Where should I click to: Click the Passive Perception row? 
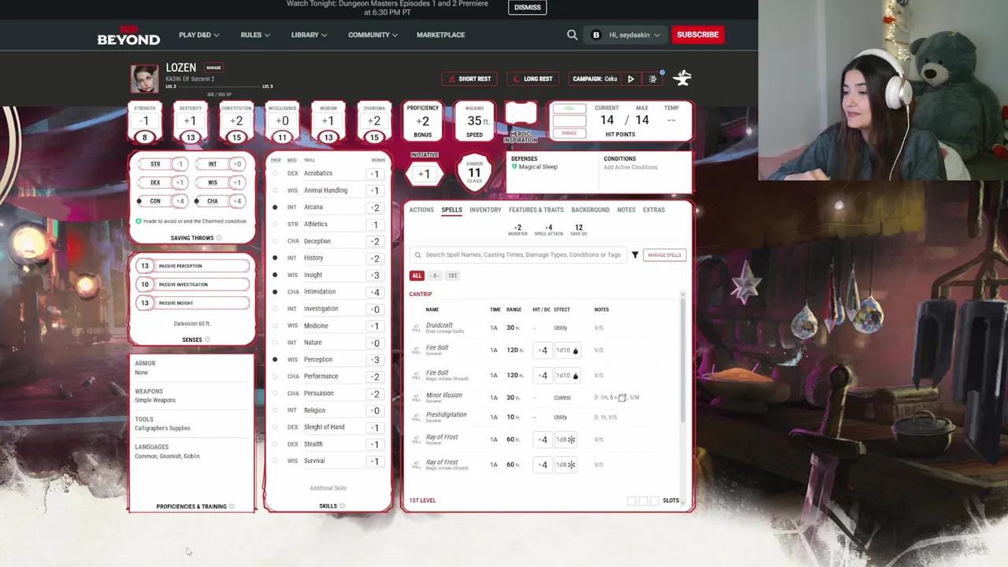(x=193, y=266)
